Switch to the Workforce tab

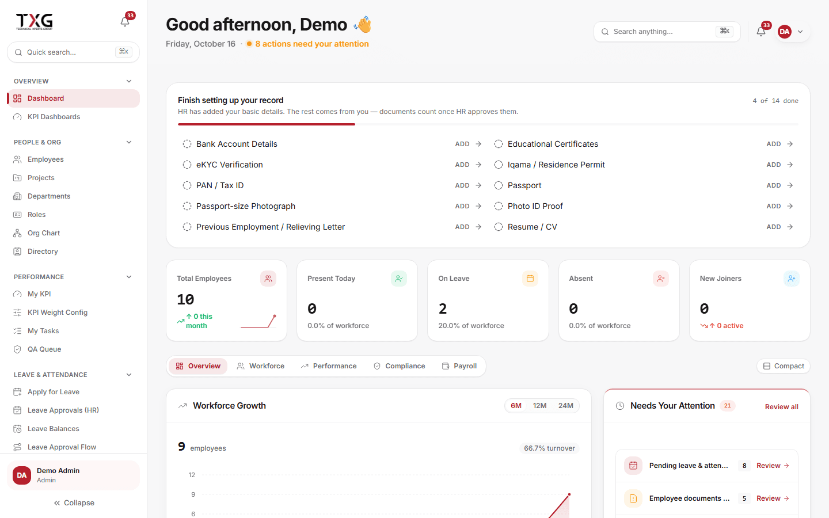point(260,366)
